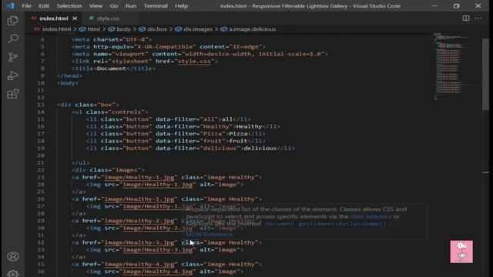This screenshot has height=277, width=493.
Task: Click the </head> tag on line 9
Action: 69,76
